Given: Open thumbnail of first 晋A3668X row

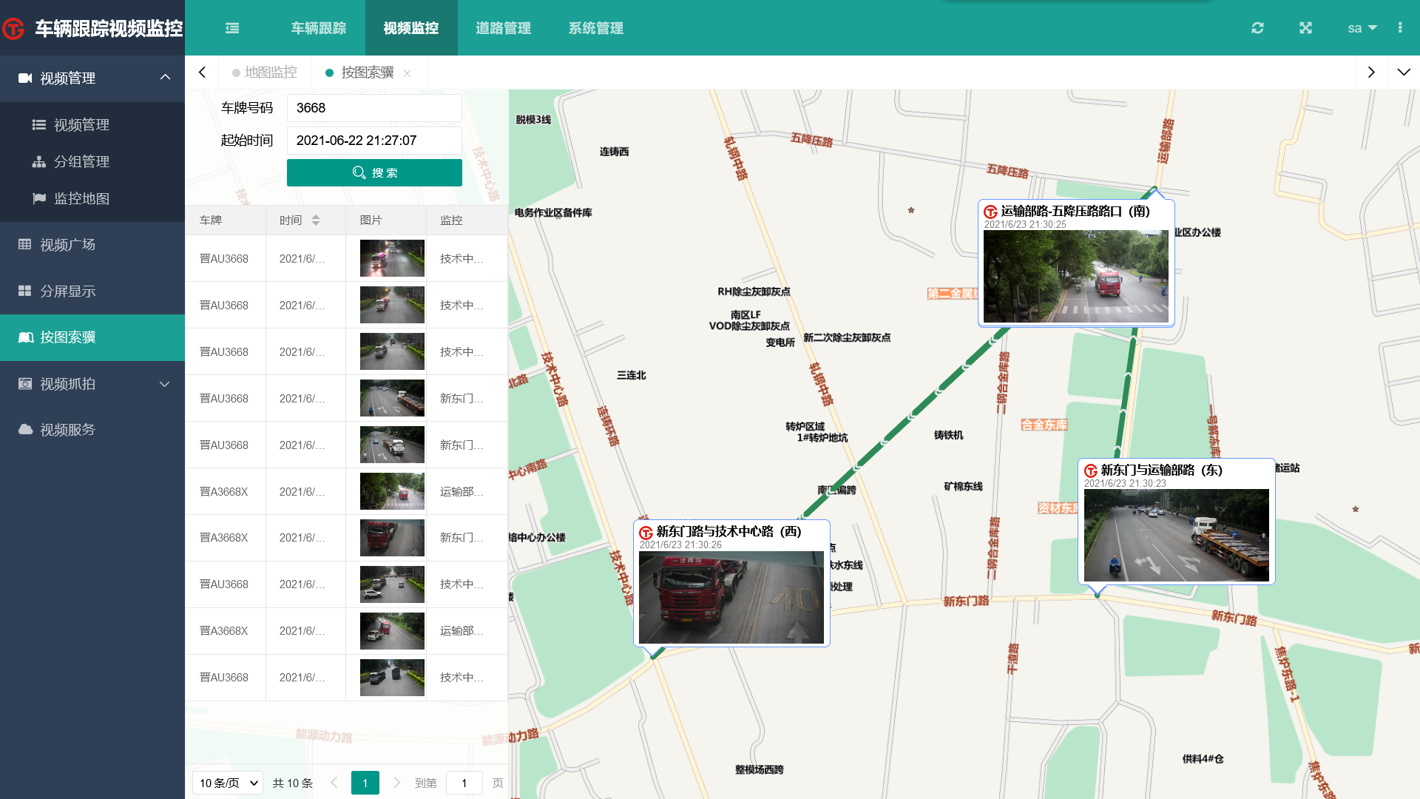Looking at the screenshot, I should click(x=392, y=491).
